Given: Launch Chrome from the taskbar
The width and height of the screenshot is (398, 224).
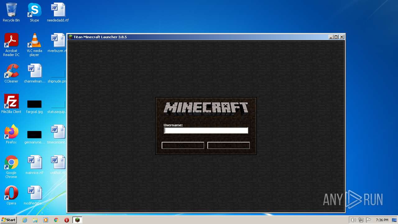Looking at the screenshot, I should click(x=56, y=220).
